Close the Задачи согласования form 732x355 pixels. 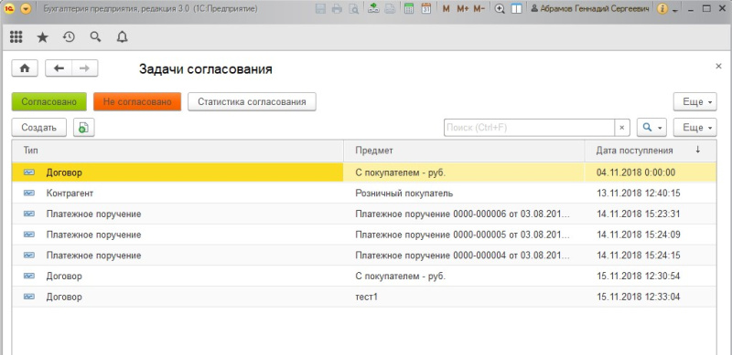point(718,67)
